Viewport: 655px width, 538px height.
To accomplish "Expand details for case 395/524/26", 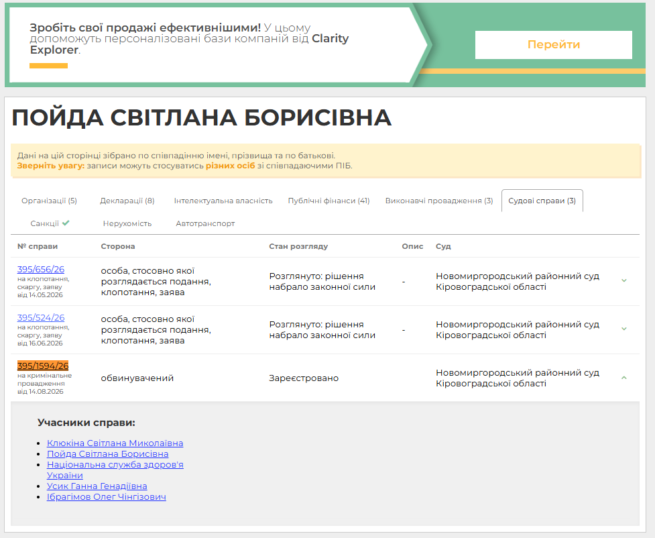I will point(623,329).
